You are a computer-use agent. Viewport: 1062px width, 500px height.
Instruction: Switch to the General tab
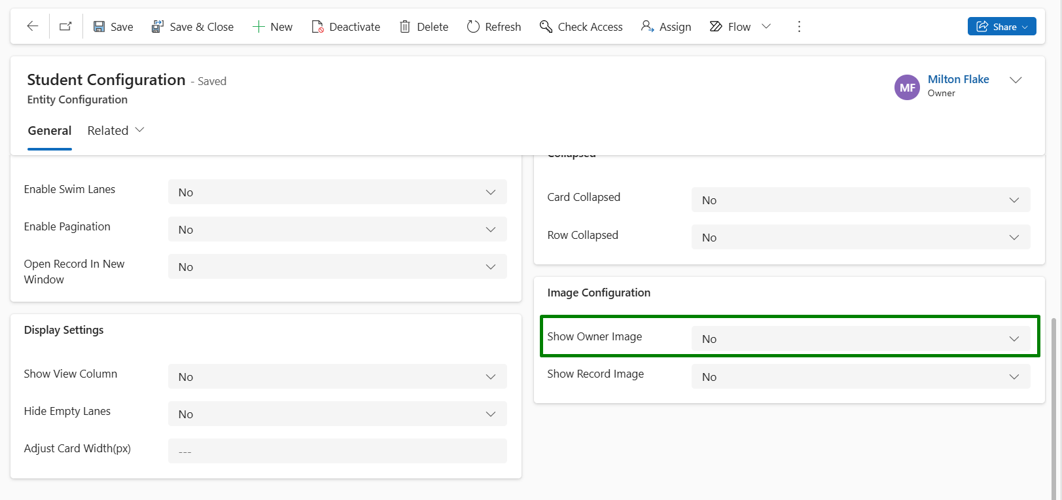pos(50,131)
